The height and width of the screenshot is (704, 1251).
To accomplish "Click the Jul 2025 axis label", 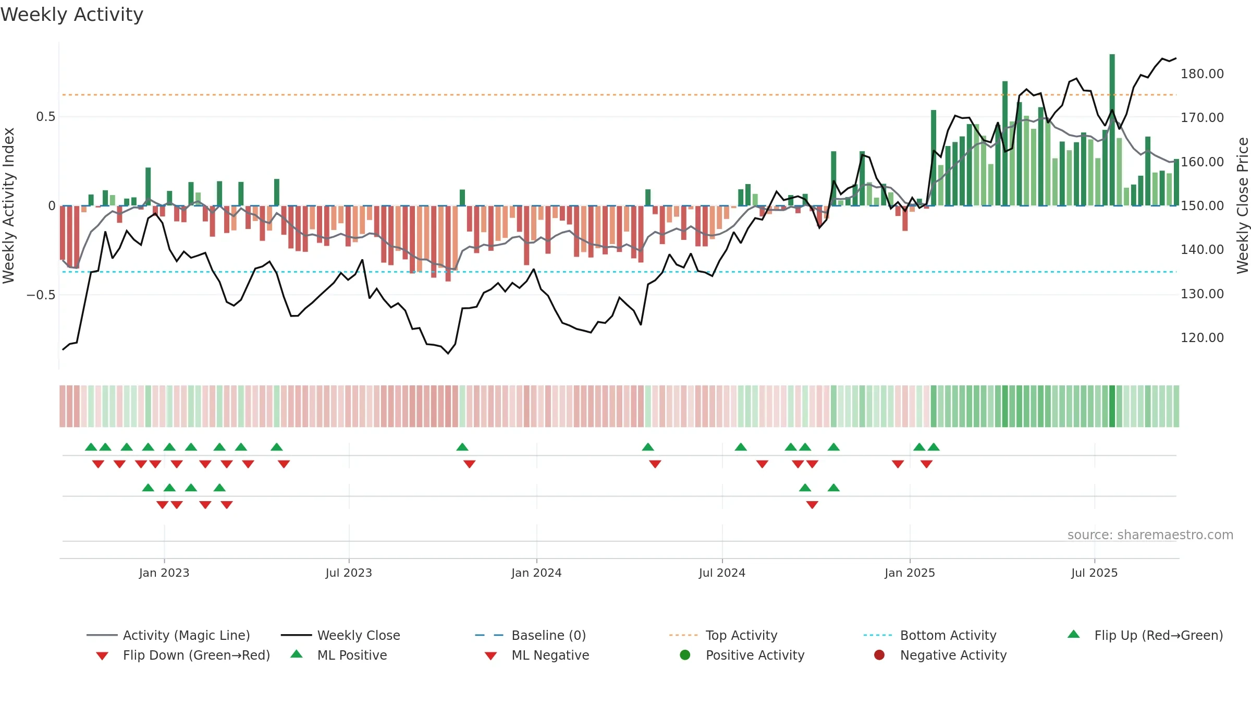I will [x=1095, y=573].
